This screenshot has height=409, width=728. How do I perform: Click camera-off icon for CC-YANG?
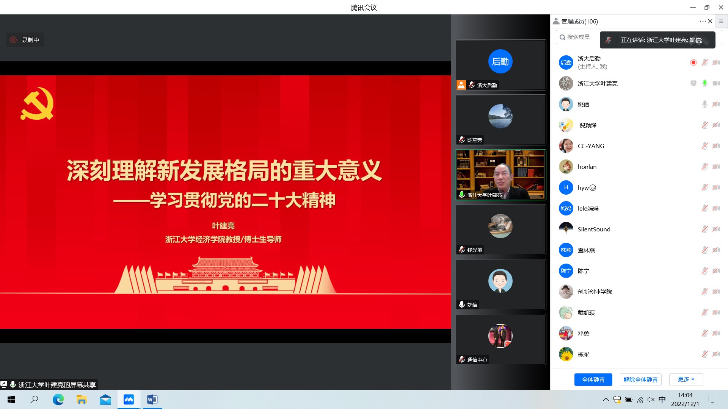[716, 146]
